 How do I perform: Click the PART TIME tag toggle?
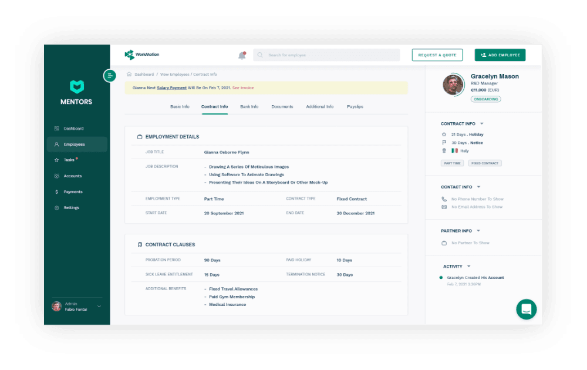pos(452,163)
